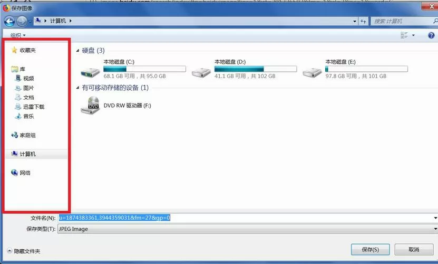Click the 网络 globe icon
Viewport: 438px width, 264px height.
point(15,173)
